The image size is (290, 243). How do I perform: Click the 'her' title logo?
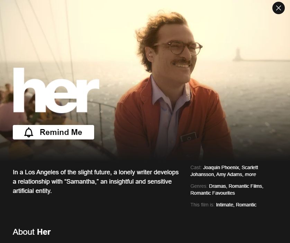[x=56, y=90]
